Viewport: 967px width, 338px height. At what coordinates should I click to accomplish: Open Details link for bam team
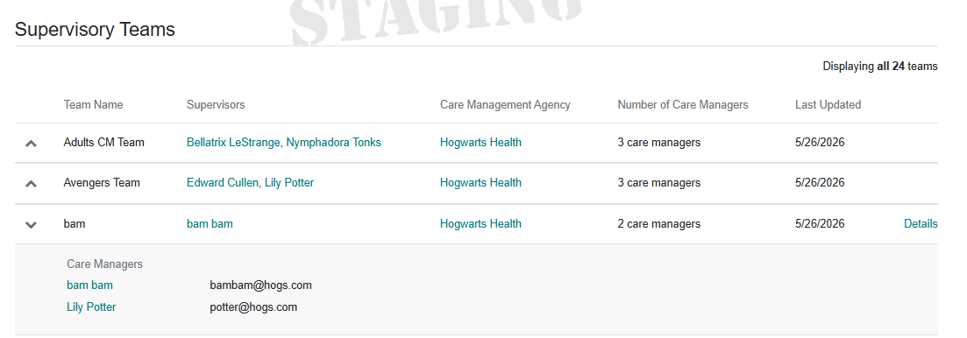tap(921, 223)
